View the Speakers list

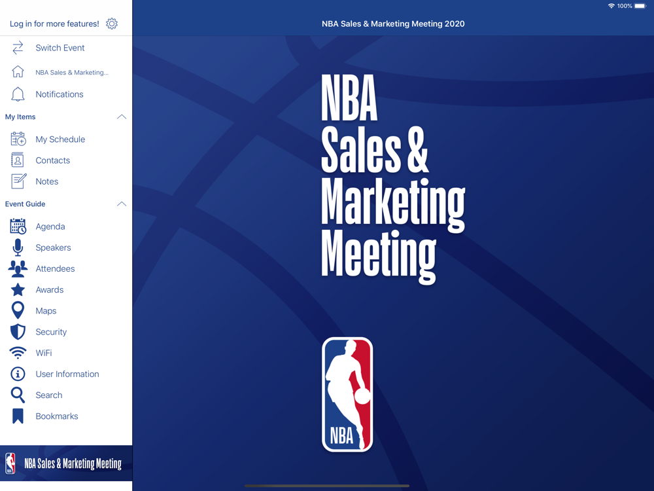pos(54,247)
